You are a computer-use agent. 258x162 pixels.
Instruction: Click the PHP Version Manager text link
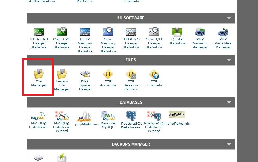[200, 43]
